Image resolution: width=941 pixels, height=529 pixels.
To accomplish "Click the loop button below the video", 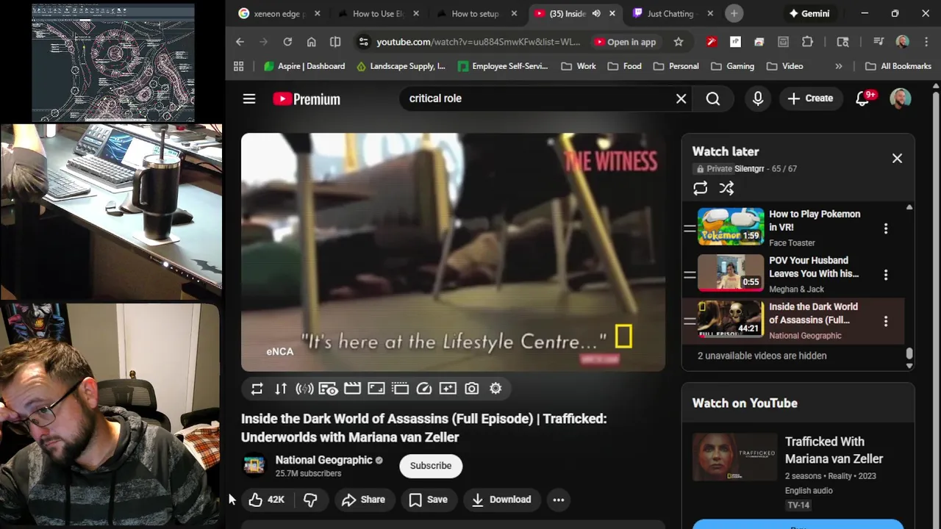I will [x=257, y=389].
